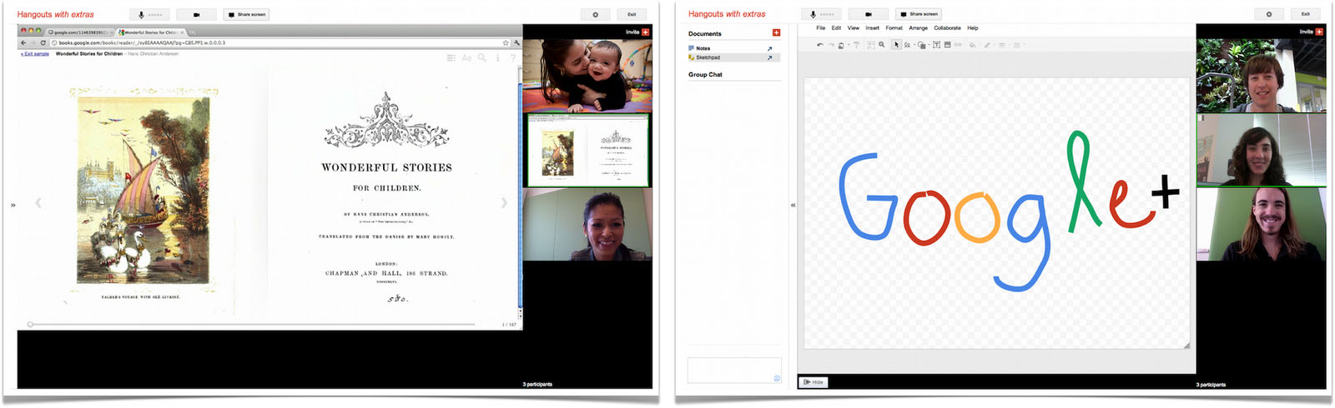Select the shared book screen thumbnail
Screen dimensions: 1335x408
[x=587, y=150]
